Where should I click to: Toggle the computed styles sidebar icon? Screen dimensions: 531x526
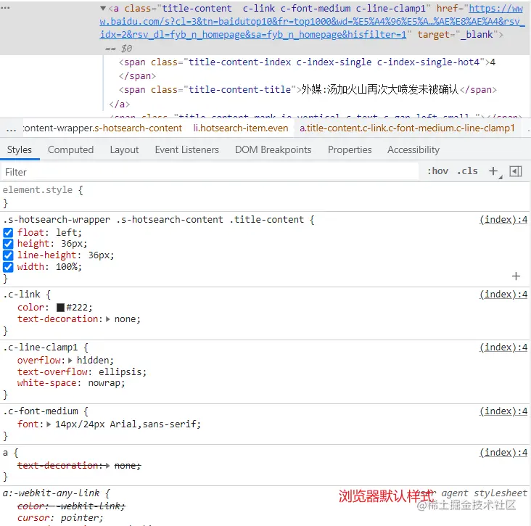[516, 171]
